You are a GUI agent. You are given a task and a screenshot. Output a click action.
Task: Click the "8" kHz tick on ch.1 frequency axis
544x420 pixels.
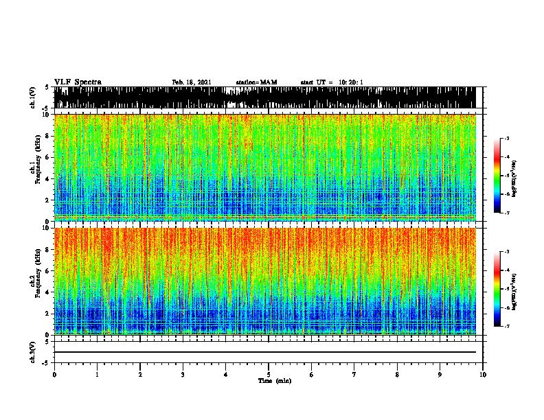48,136
